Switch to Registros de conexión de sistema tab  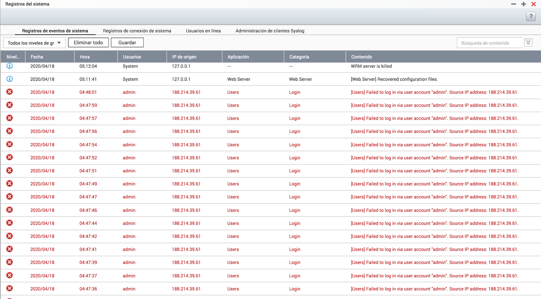[x=137, y=31]
